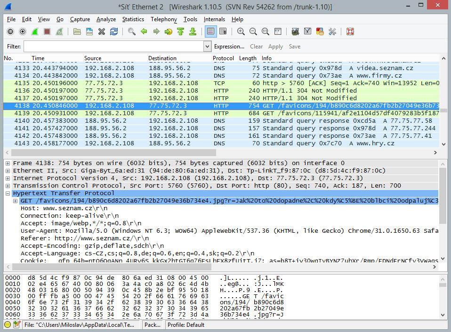Save the current filter with Save button
The height and width of the screenshot is (332, 451).
pos(295,47)
